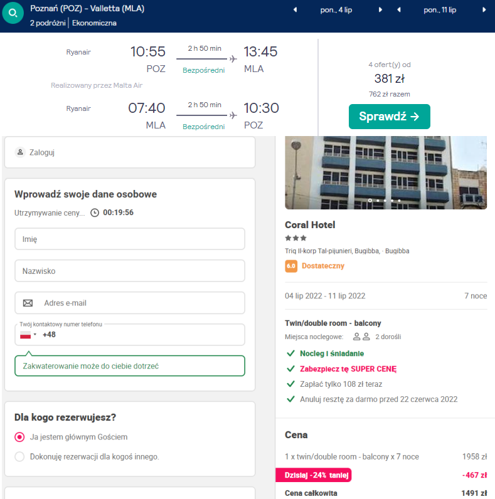Open the Zaloguj login link
The height and width of the screenshot is (499, 495).
(x=41, y=152)
